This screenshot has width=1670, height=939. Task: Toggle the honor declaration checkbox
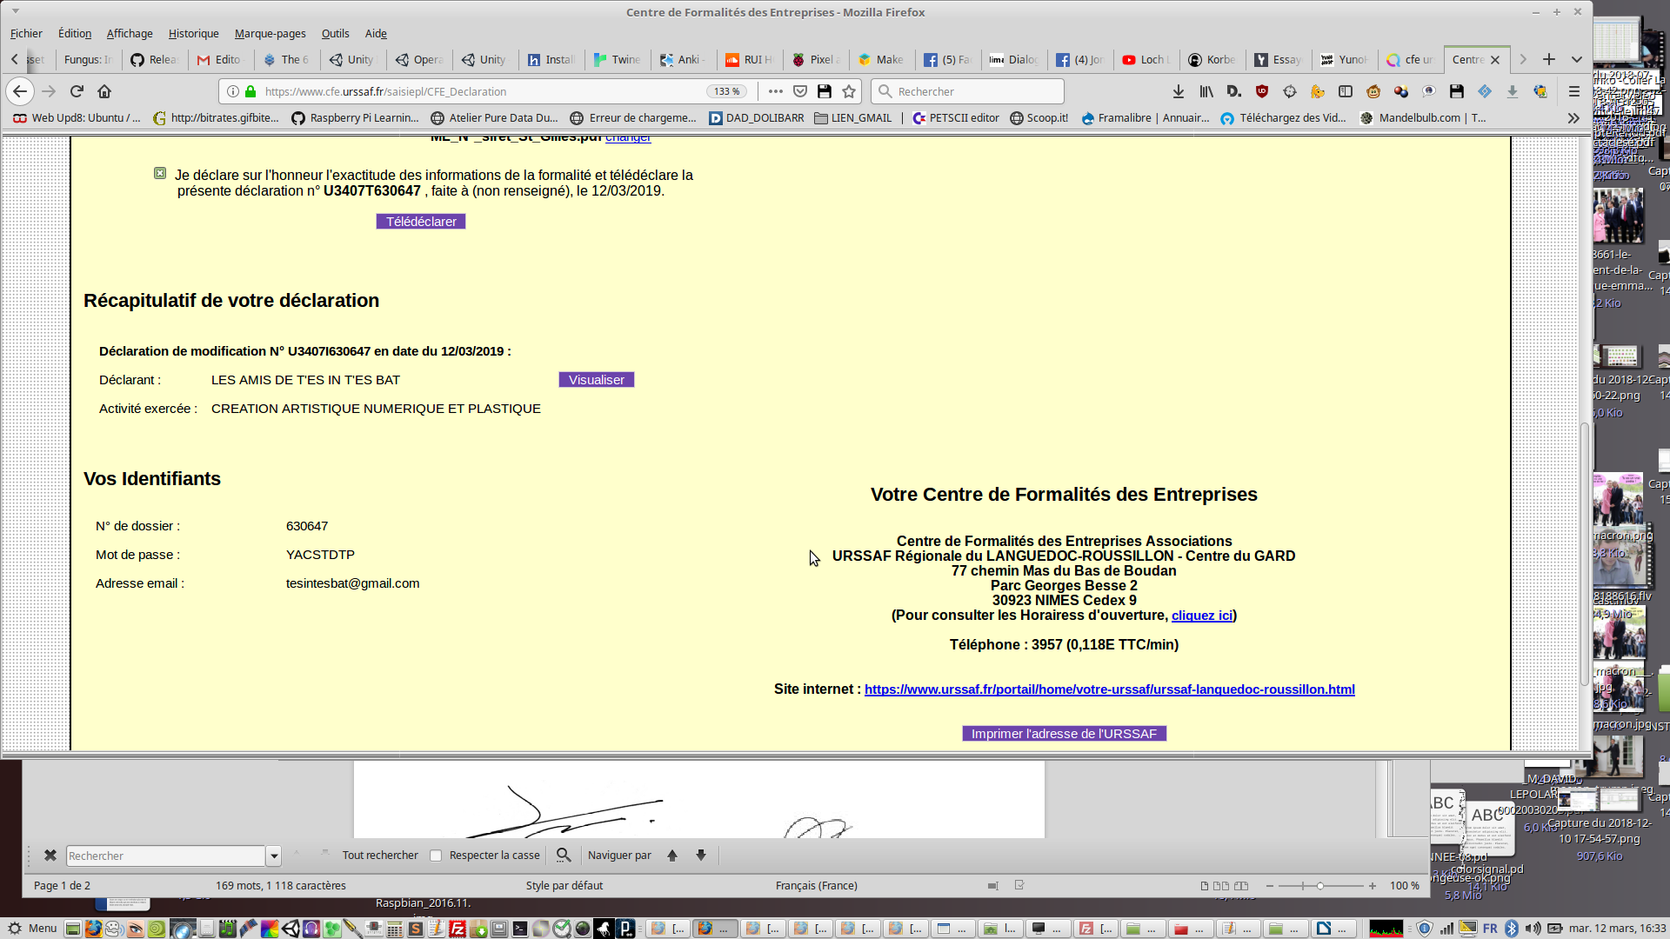point(160,174)
